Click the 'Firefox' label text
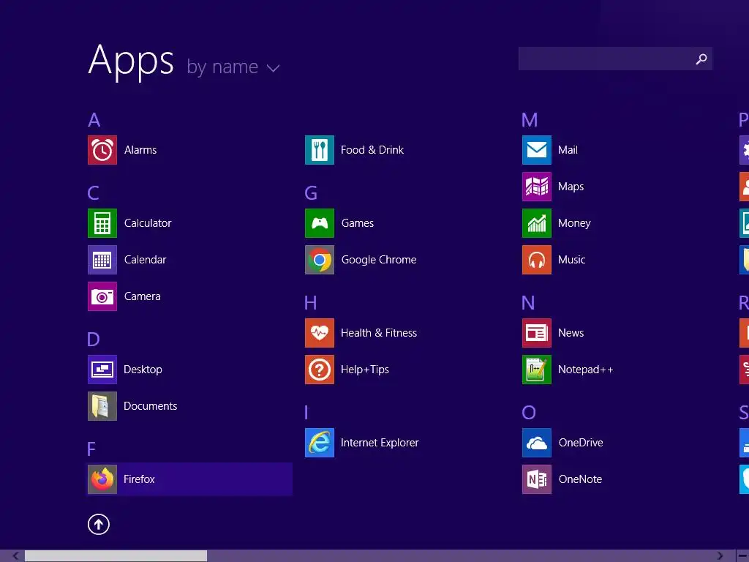 (x=139, y=479)
